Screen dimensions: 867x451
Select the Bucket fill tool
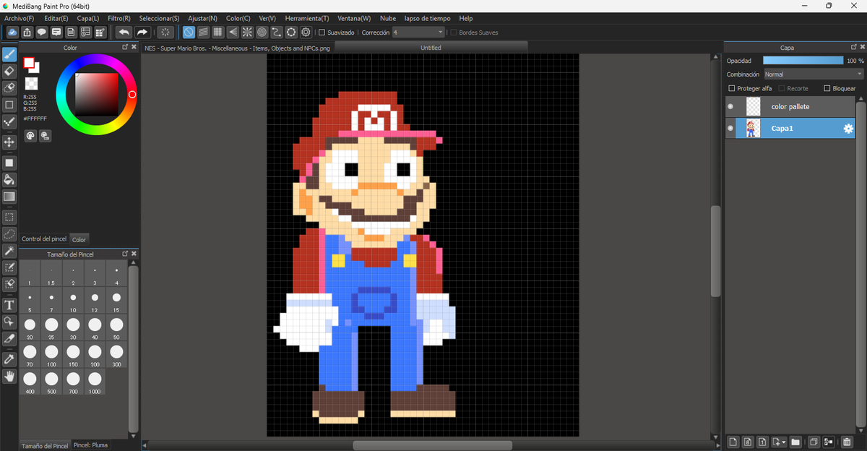[9, 179]
